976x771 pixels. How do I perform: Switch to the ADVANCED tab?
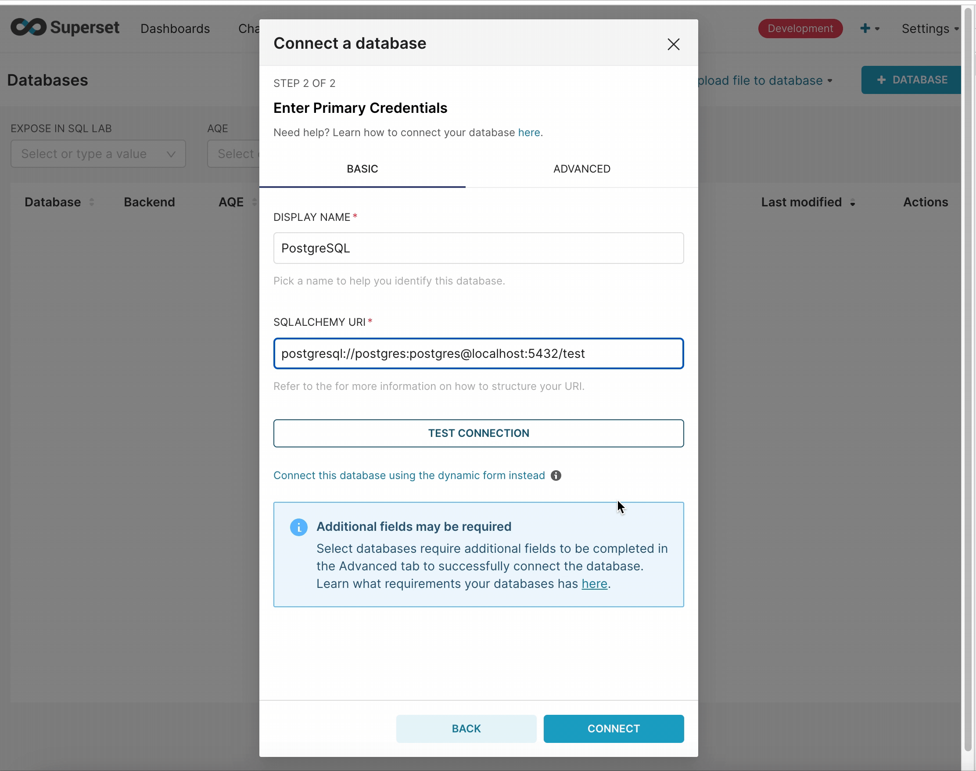[x=581, y=169]
